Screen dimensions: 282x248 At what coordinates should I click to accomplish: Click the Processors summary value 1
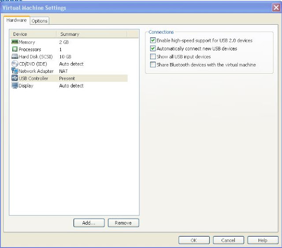(60, 49)
